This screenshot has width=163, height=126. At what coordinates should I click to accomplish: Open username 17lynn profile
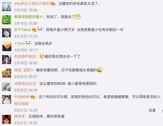[20, 44]
